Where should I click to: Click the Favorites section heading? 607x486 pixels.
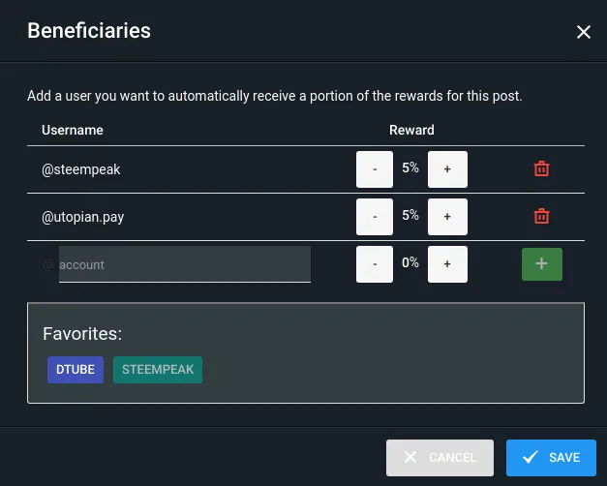point(82,333)
